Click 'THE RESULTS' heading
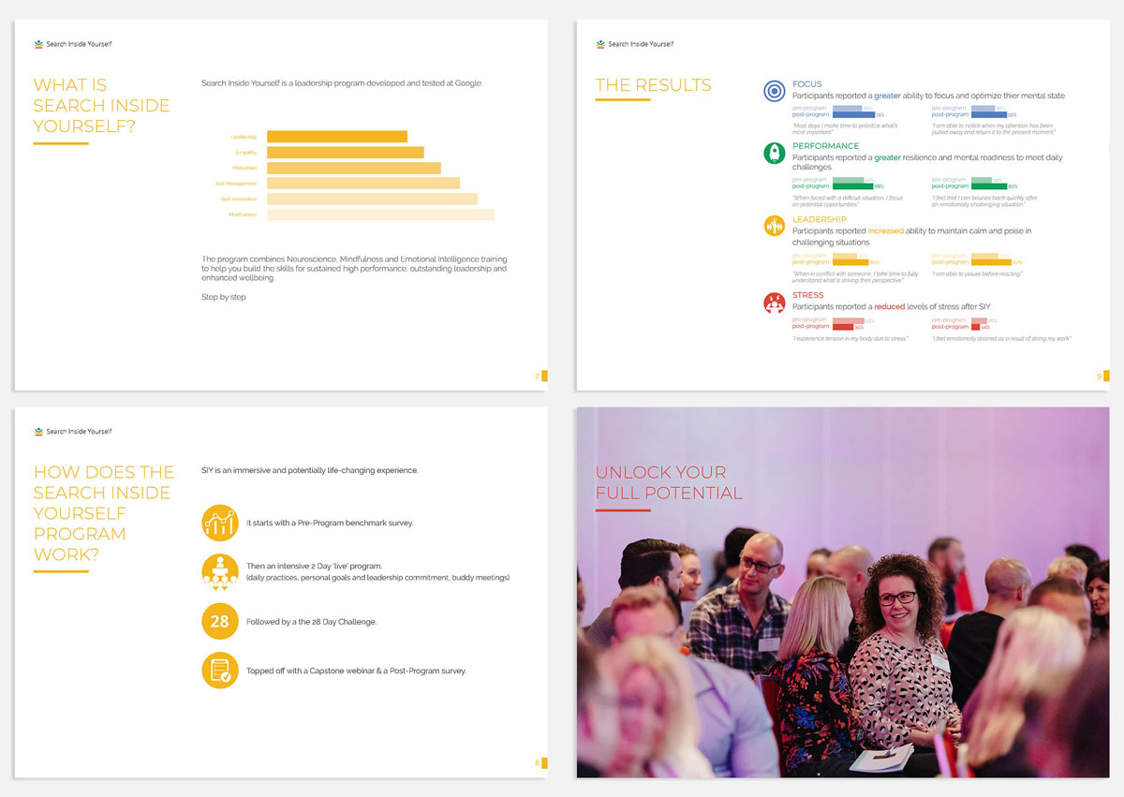The height and width of the screenshot is (797, 1124). (654, 85)
